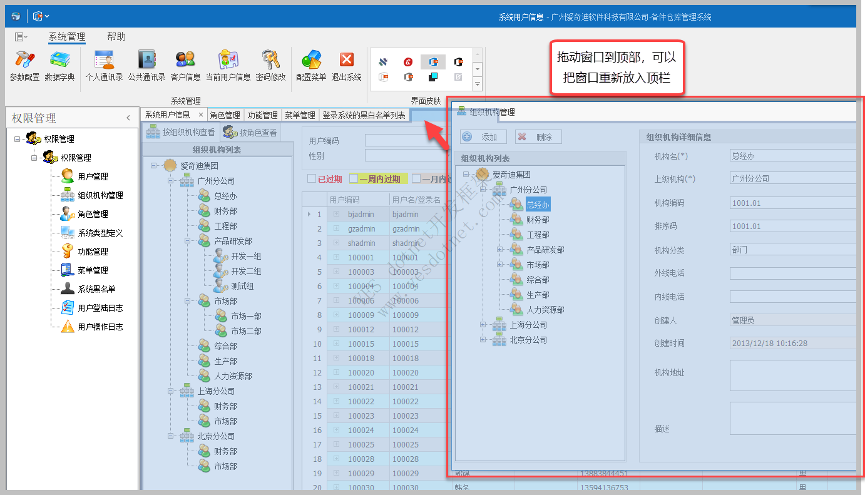Switch to 登录系统的黑白名单列表 tab
This screenshot has height=495, width=865.
364,115
